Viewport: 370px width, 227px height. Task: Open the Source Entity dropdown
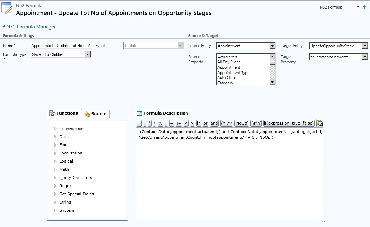pyautogui.click(x=272, y=46)
